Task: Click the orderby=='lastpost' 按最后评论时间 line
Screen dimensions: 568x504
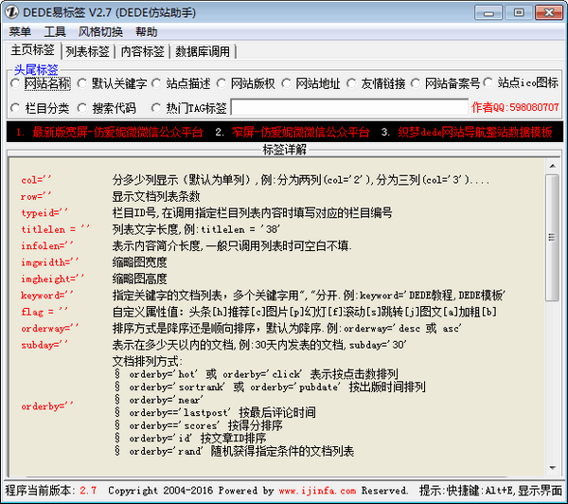Action: point(222,413)
